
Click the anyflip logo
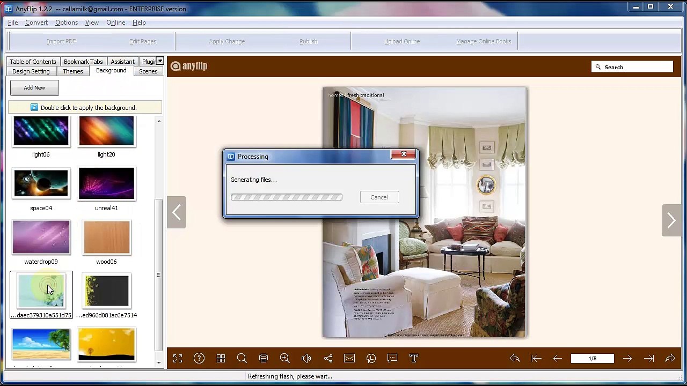[189, 66]
